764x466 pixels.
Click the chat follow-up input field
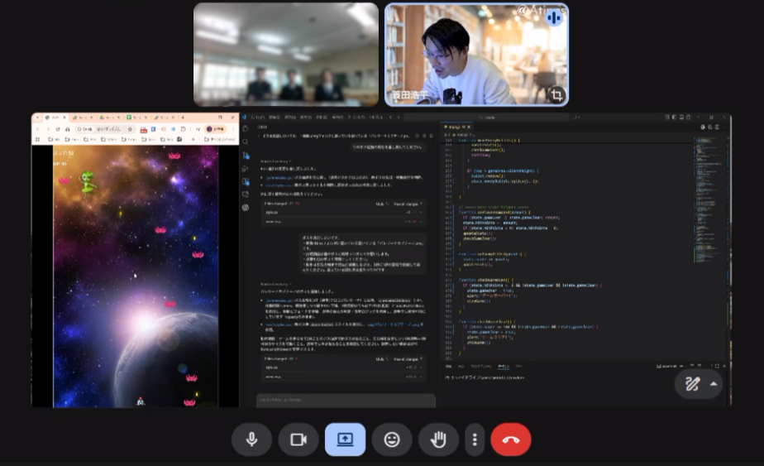point(346,400)
